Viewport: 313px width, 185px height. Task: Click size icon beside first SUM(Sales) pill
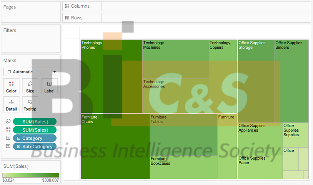coord(8,122)
